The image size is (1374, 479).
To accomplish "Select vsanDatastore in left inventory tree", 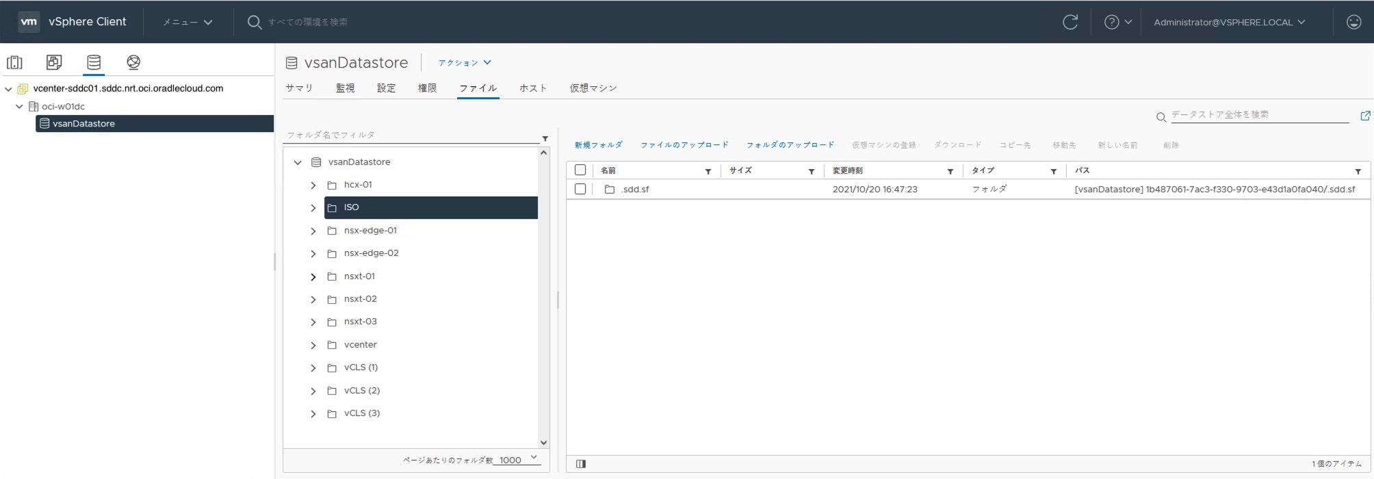I will click(x=155, y=124).
